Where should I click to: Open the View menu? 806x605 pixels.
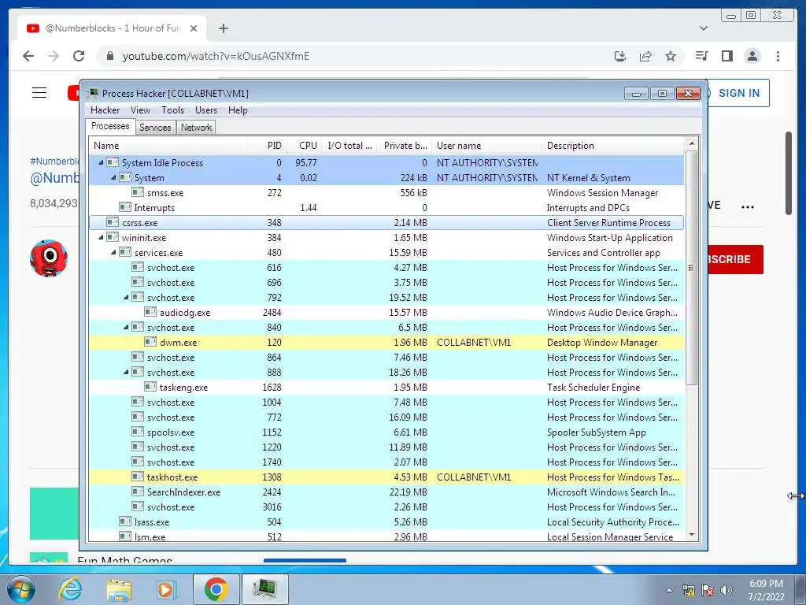[x=140, y=110]
